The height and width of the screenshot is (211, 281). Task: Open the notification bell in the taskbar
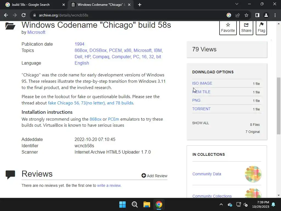[x=274, y=204]
